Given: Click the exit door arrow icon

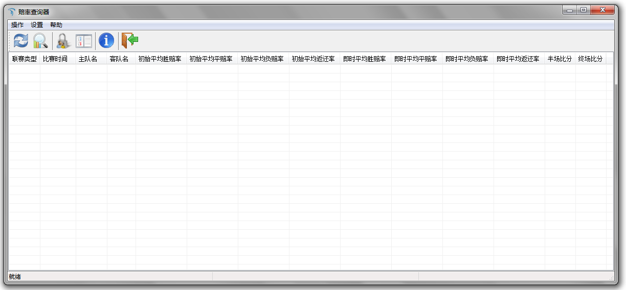Looking at the screenshot, I should pyautogui.click(x=130, y=40).
